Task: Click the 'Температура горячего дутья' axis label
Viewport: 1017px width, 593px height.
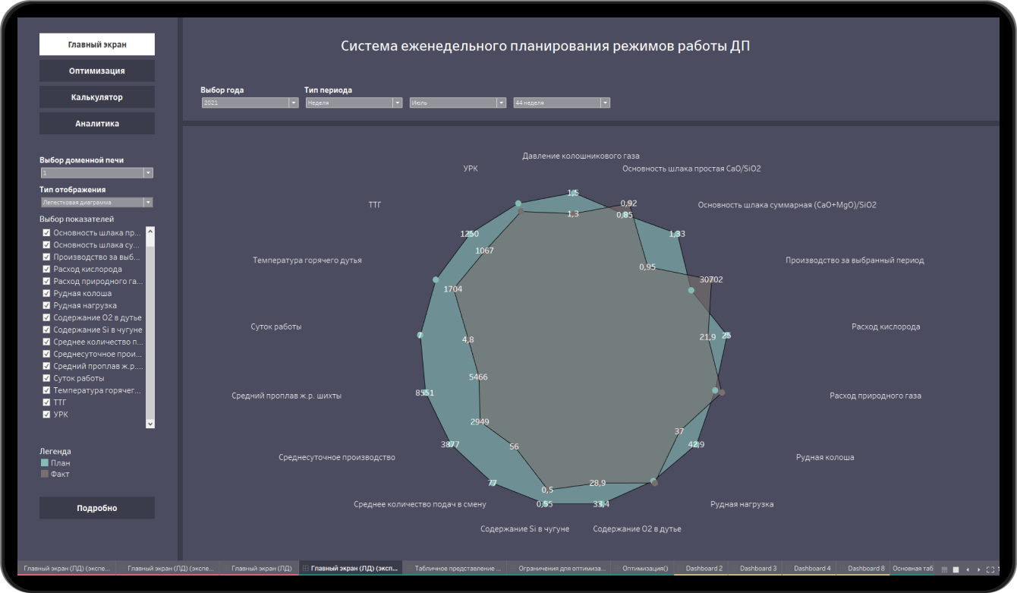Action: [307, 260]
